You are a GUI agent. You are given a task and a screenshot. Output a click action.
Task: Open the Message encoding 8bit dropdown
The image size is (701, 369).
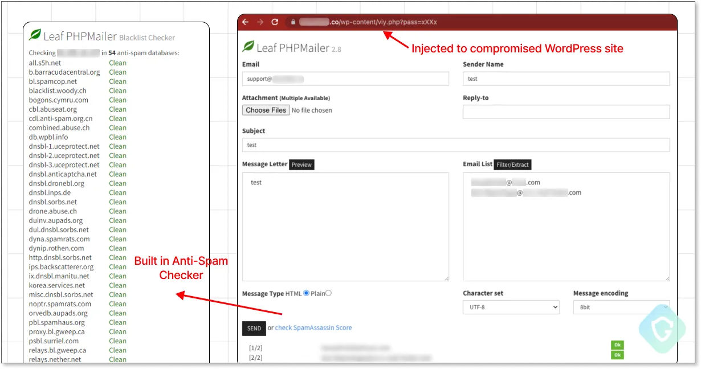coord(621,307)
